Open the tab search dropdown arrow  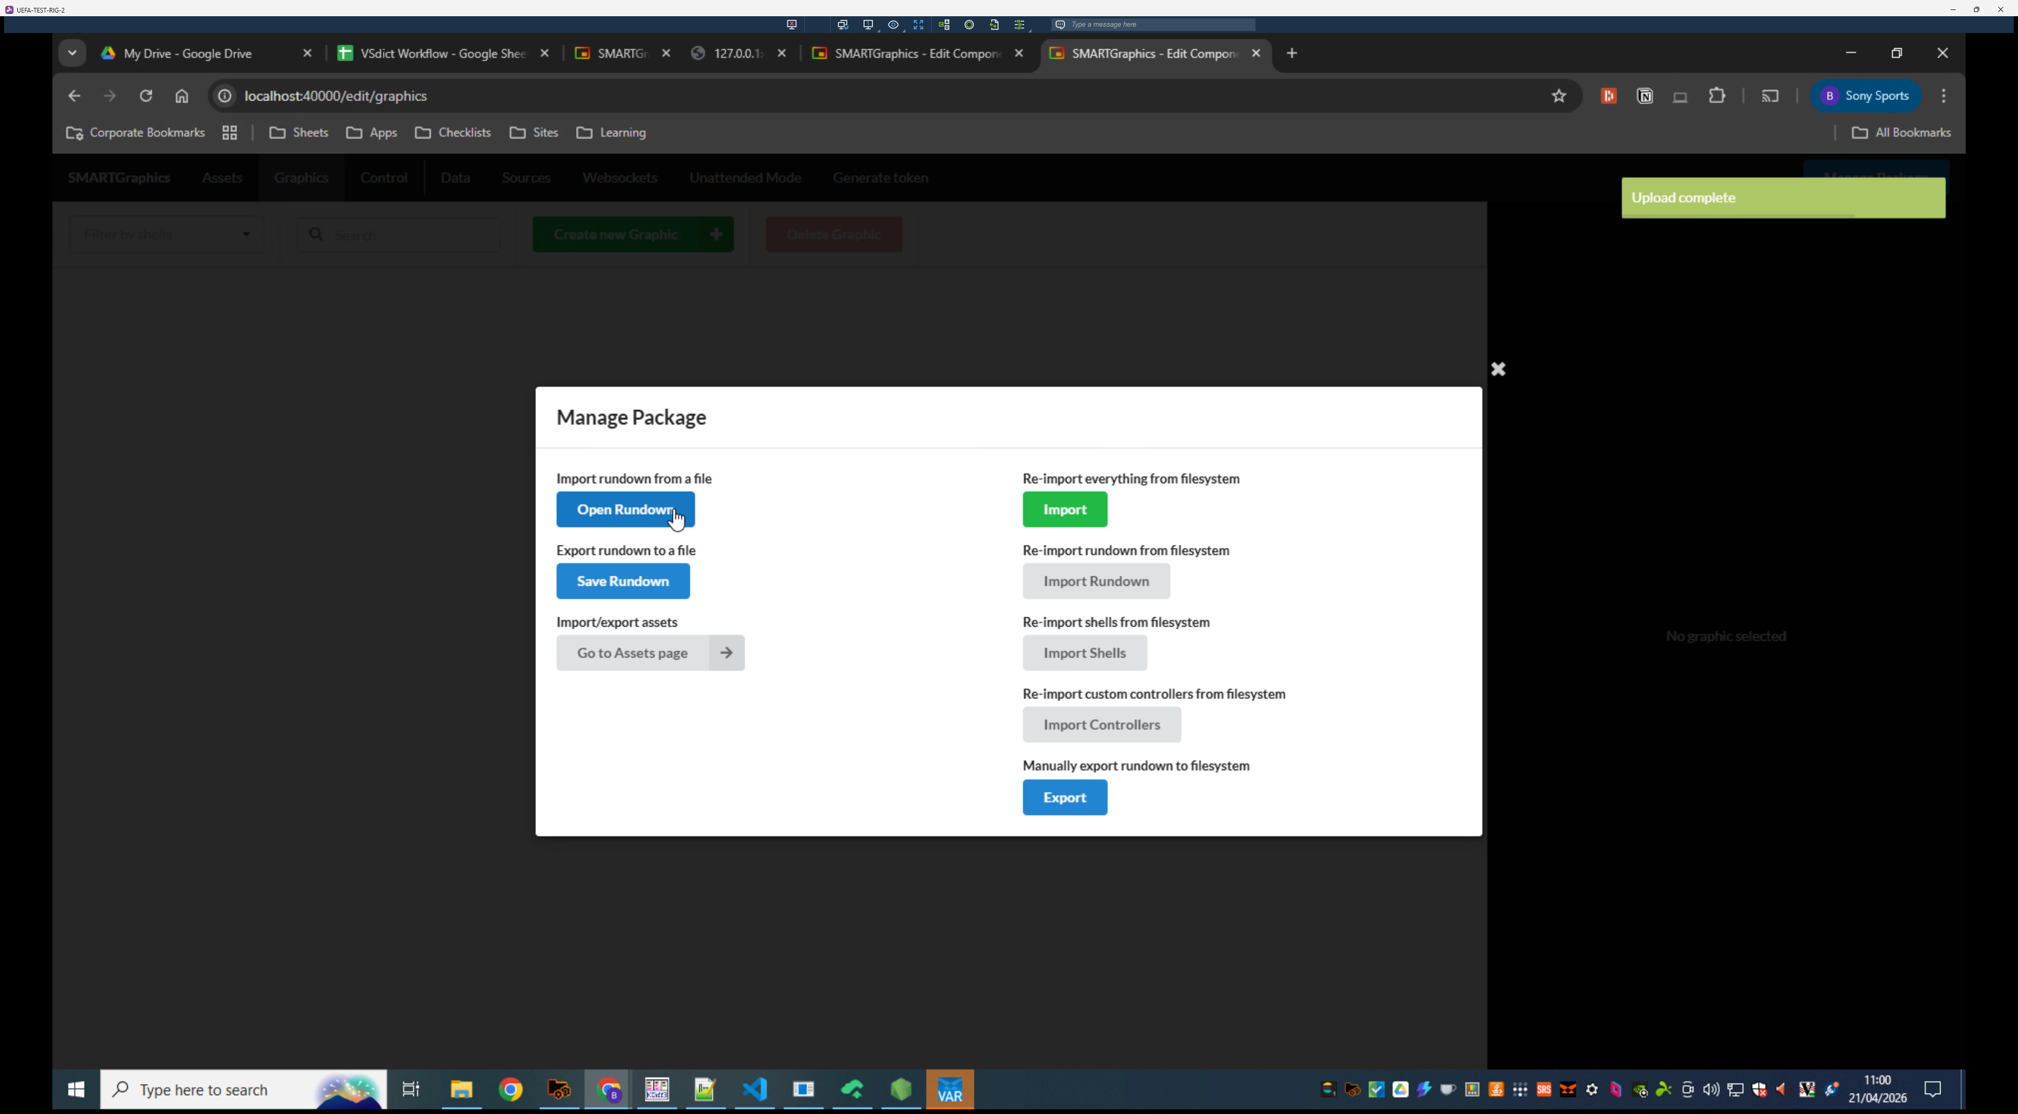point(72,53)
